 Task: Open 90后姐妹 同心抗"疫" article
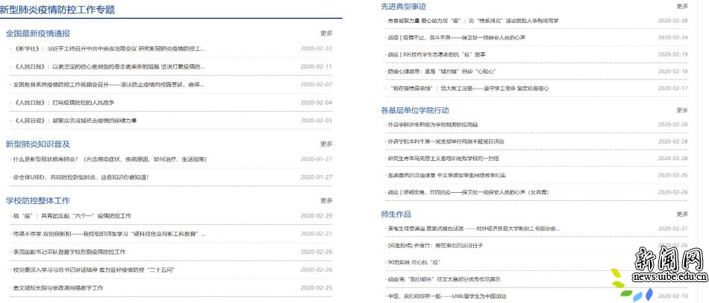(413, 262)
